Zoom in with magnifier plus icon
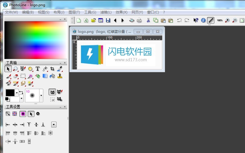This screenshot has height=153, width=245. click(227, 20)
